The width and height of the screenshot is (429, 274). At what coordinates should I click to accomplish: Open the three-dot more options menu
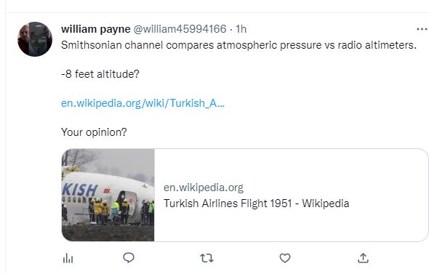(x=422, y=29)
